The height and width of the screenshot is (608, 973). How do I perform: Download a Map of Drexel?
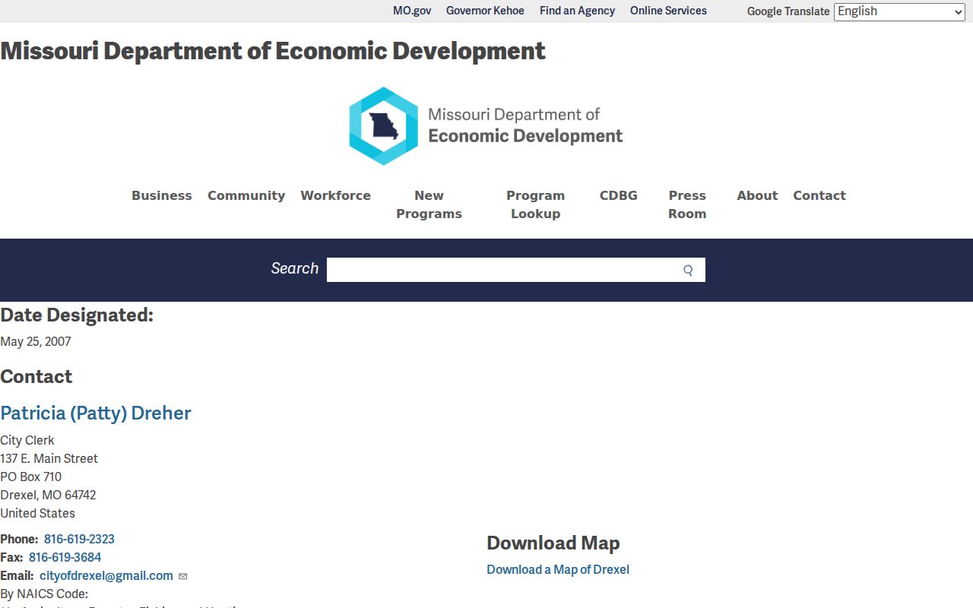(558, 569)
